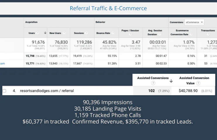Click the help icon next to Ecommerce Conversion Rate
This screenshot has width=217, height=140.
pyautogui.click(x=191, y=34)
